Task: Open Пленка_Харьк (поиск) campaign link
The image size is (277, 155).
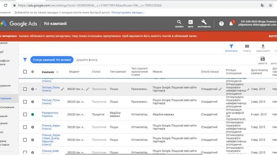Action: pyautogui.click(x=51, y=127)
